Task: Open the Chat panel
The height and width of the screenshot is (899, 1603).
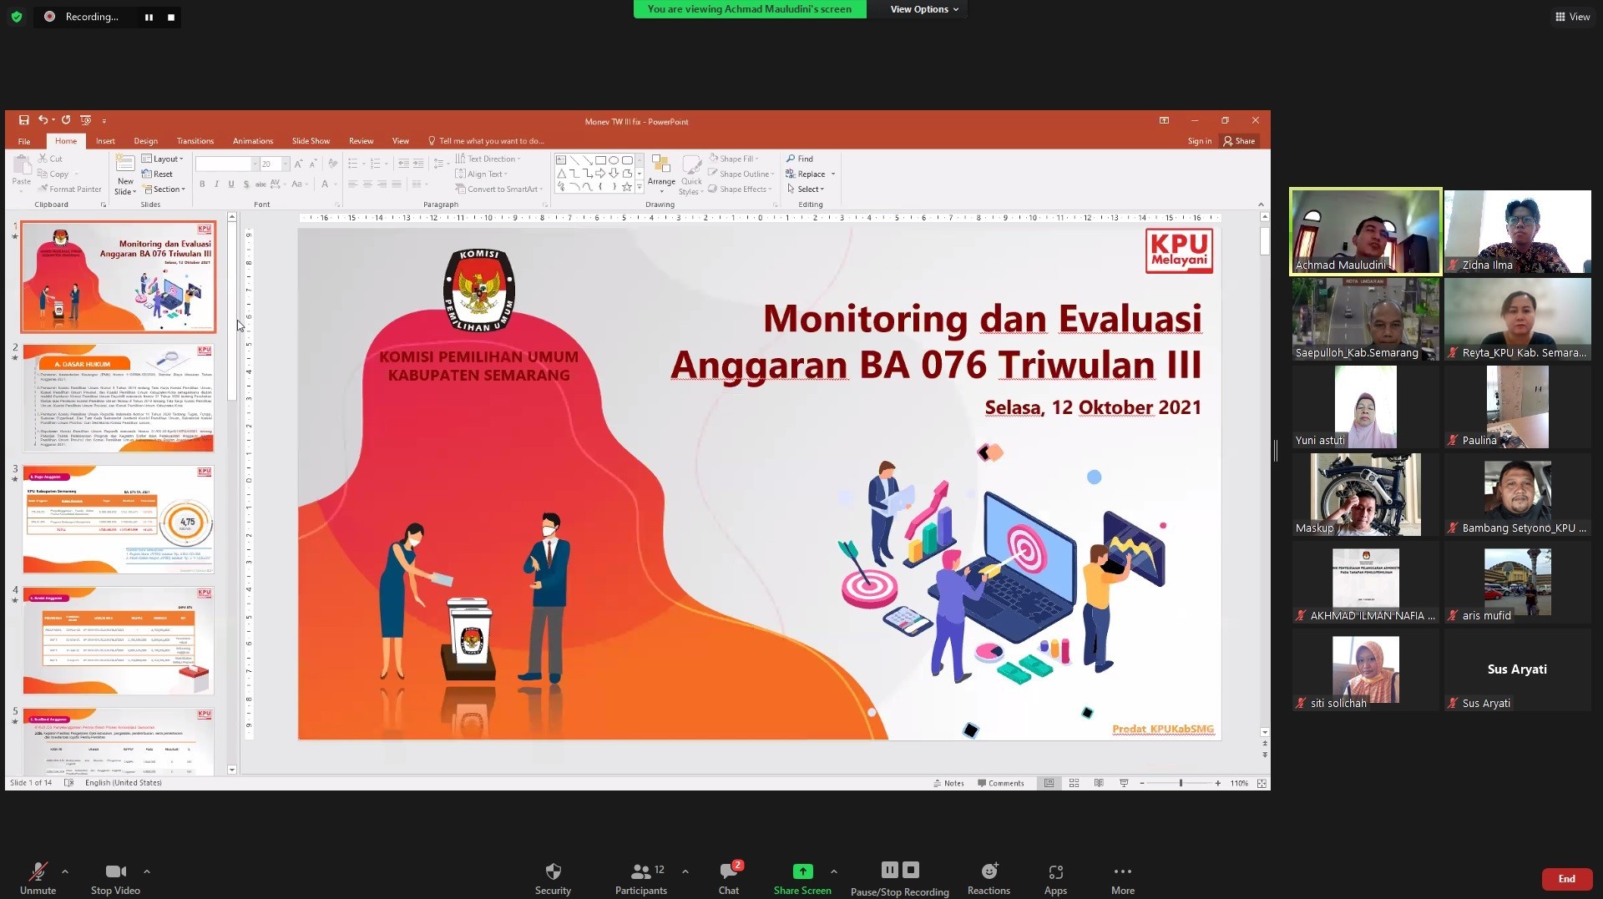Action: pyautogui.click(x=728, y=871)
